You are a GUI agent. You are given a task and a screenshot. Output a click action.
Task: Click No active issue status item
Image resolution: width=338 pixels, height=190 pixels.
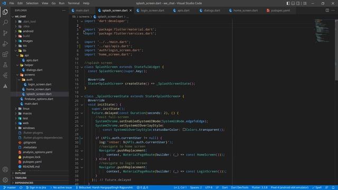coord(61,188)
